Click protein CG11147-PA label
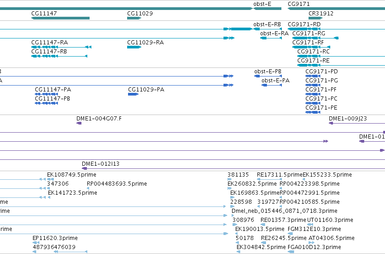 point(53,89)
